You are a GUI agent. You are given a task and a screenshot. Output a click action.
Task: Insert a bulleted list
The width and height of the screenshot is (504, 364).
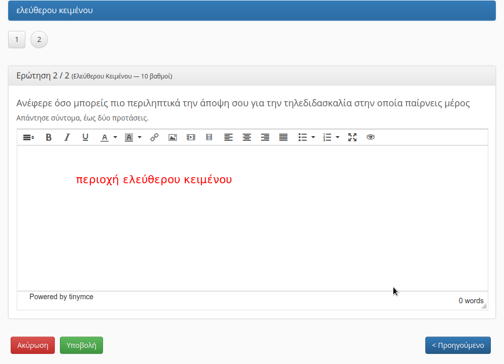[x=303, y=137]
